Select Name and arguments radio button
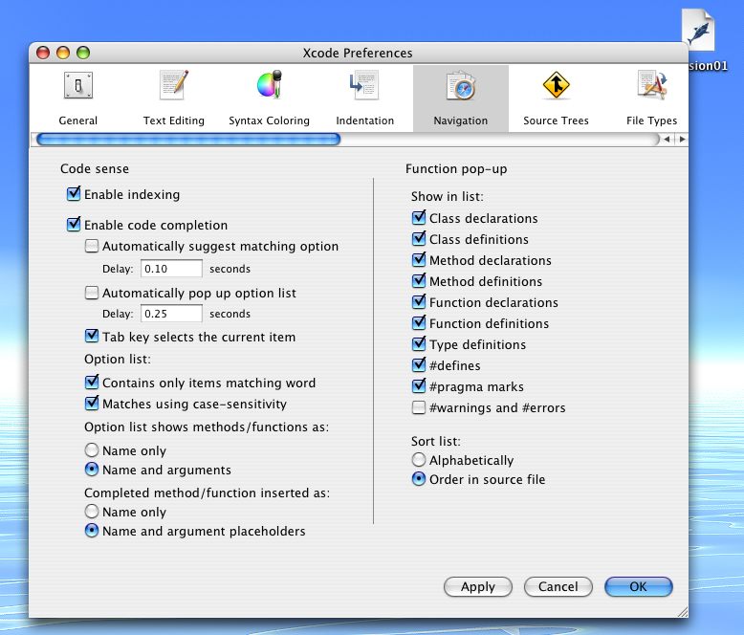Image resolution: width=744 pixels, height=635 pixels. [92, 470]
